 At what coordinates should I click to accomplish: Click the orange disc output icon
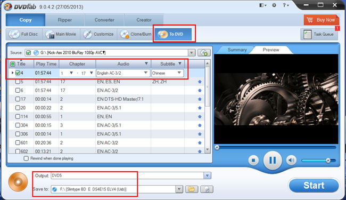[18, 182]
